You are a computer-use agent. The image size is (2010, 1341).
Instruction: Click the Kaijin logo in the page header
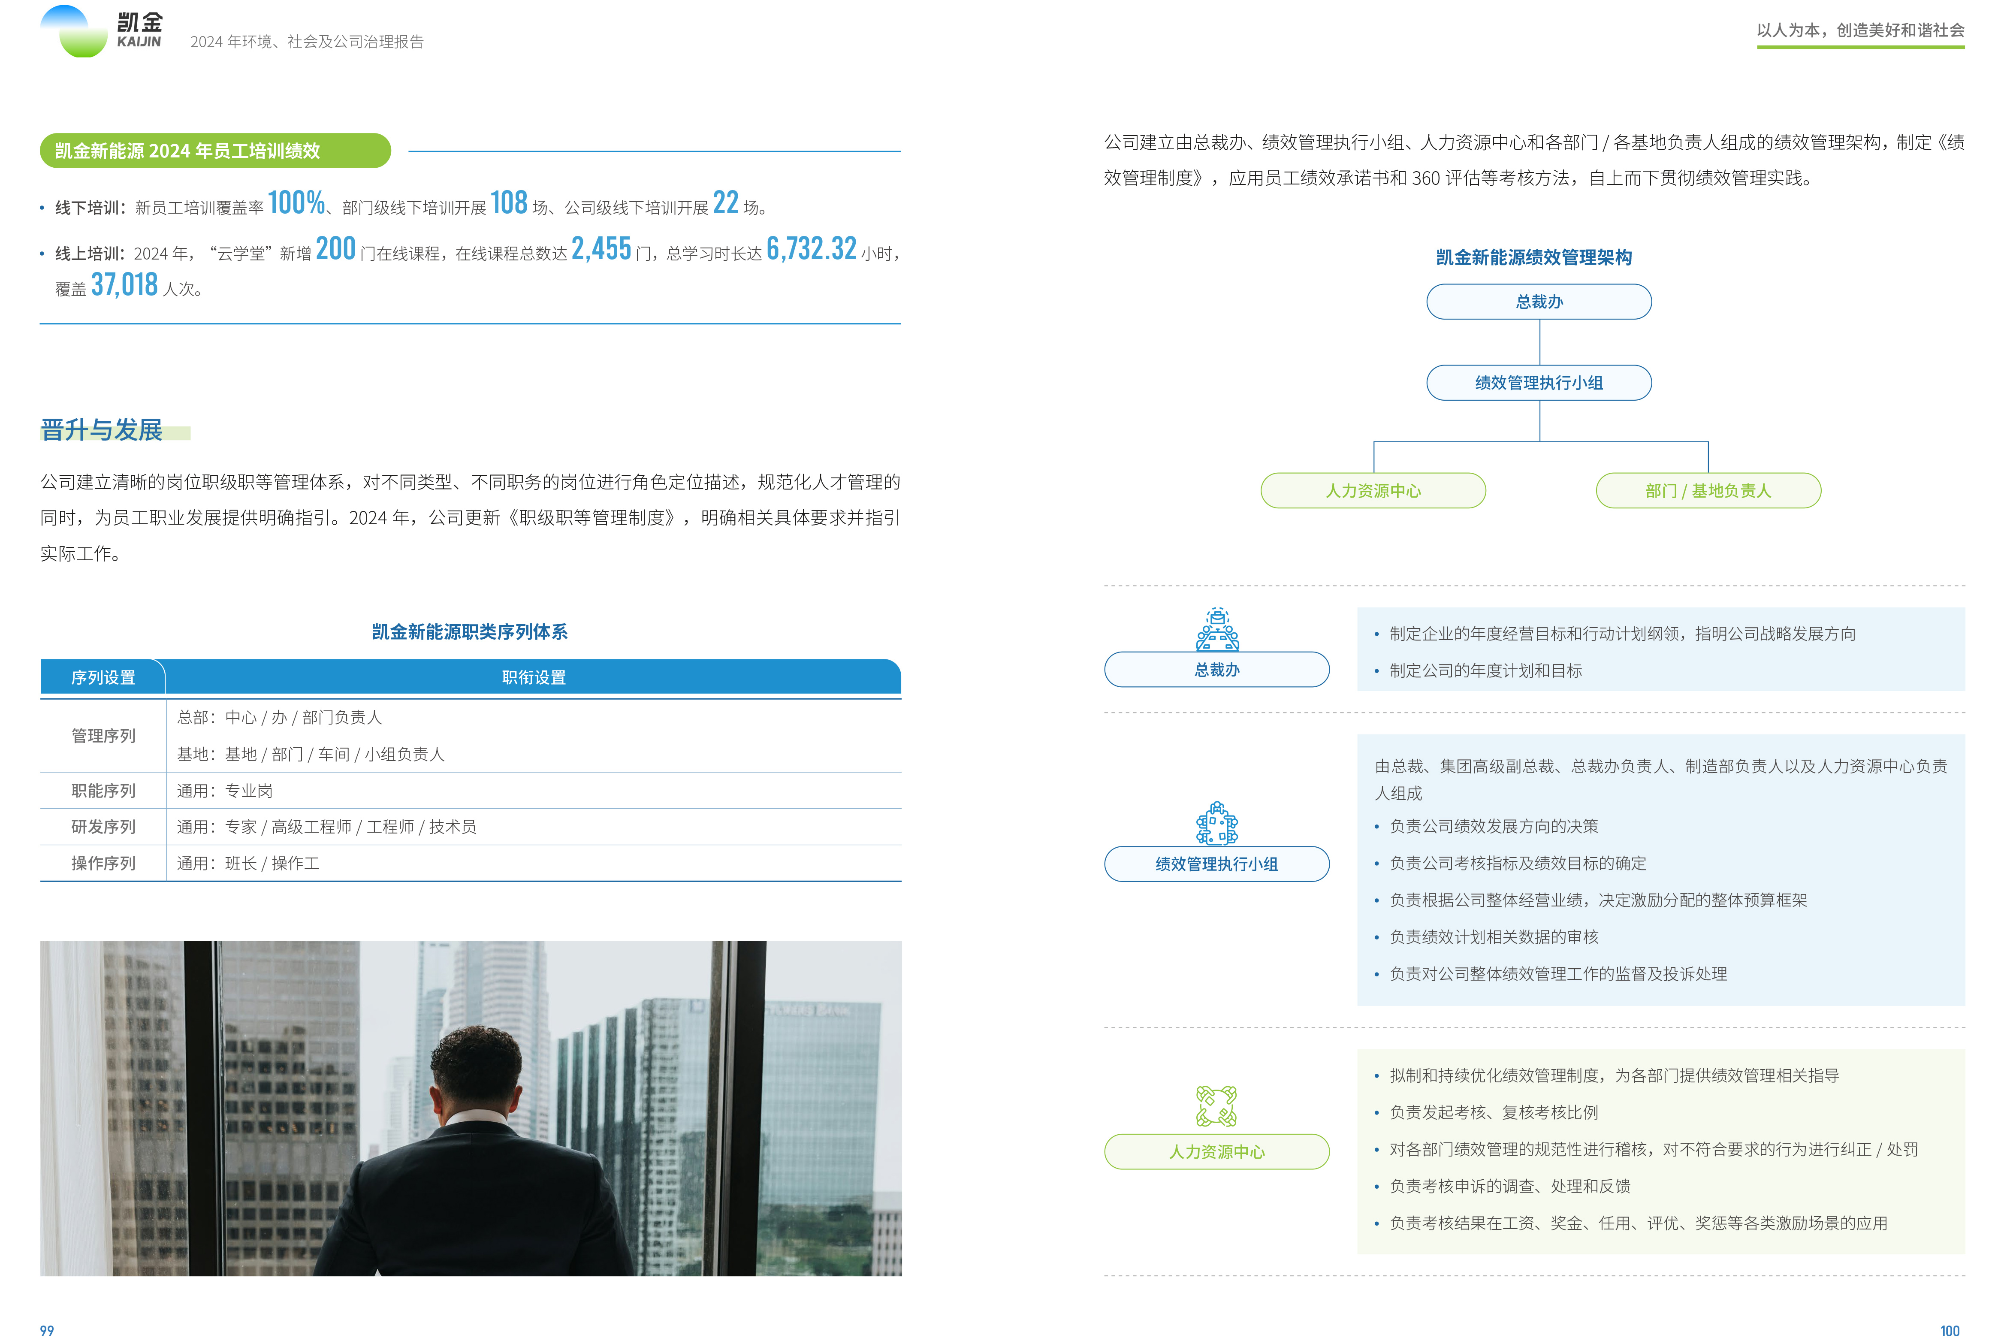tap(102, 32)
